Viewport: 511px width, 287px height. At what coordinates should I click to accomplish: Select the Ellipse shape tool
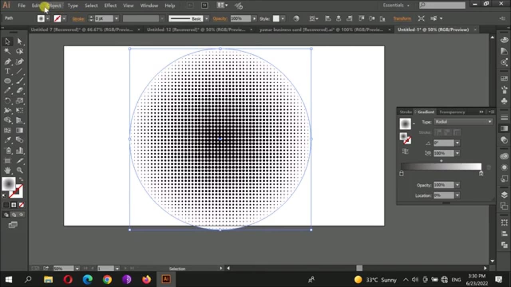tap(8, 81)
